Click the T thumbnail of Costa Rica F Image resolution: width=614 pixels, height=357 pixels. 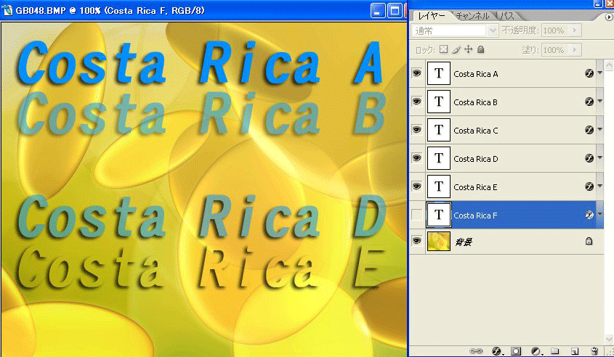(x=439, y=215)
